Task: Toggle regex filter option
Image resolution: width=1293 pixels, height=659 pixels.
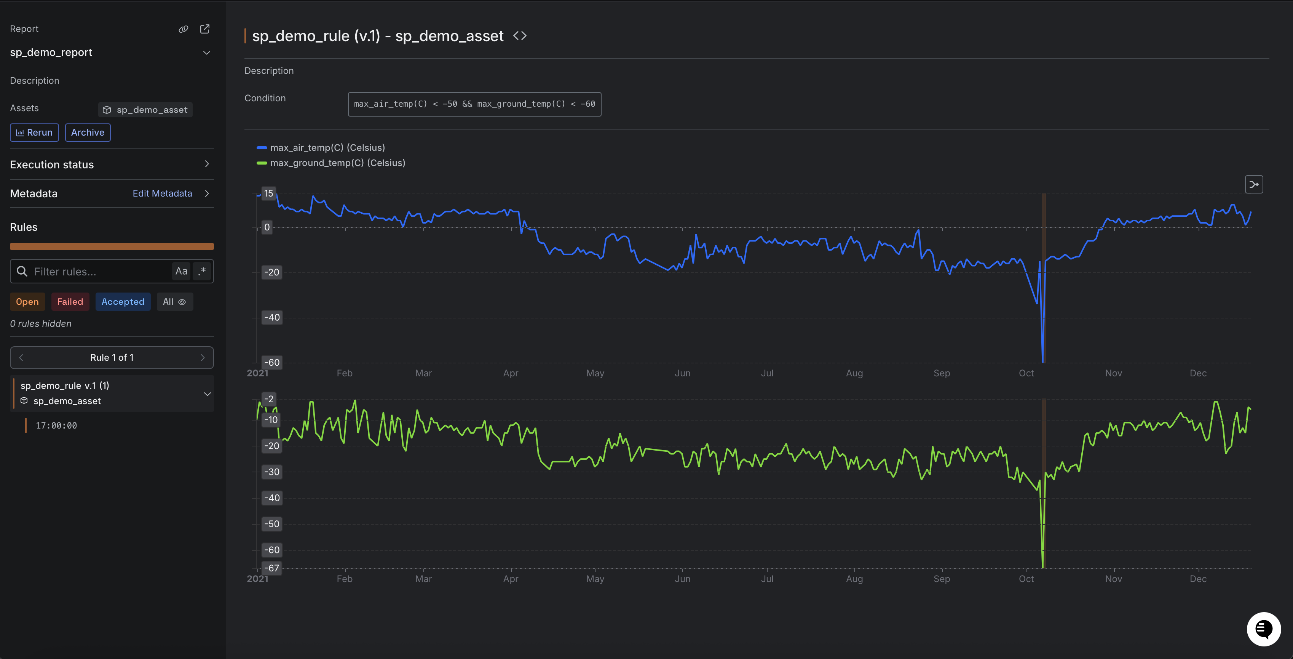Action: [202, 271]
